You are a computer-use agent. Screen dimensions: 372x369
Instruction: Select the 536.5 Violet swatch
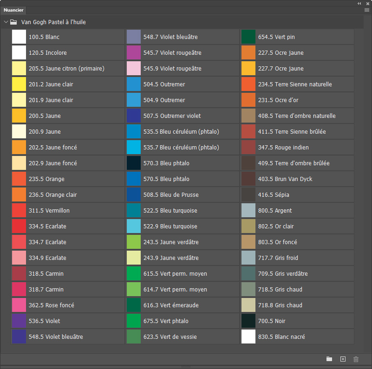coord(19,321)
